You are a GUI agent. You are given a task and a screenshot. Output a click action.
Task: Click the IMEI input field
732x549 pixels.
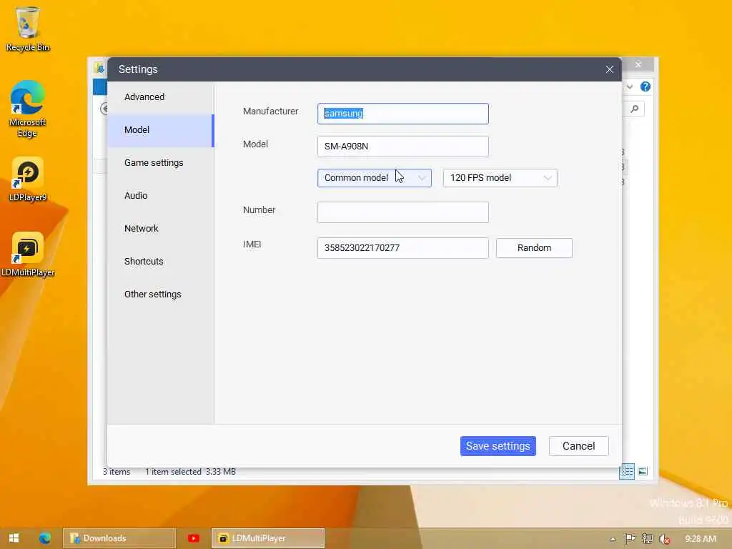(403, 248)
